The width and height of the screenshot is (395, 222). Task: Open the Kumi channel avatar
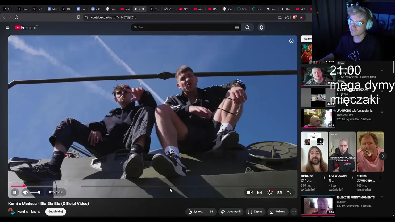[11, 212]
